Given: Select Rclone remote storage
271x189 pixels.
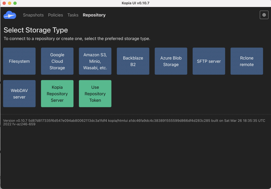Looking at the screenshot, I should (247, 61).
